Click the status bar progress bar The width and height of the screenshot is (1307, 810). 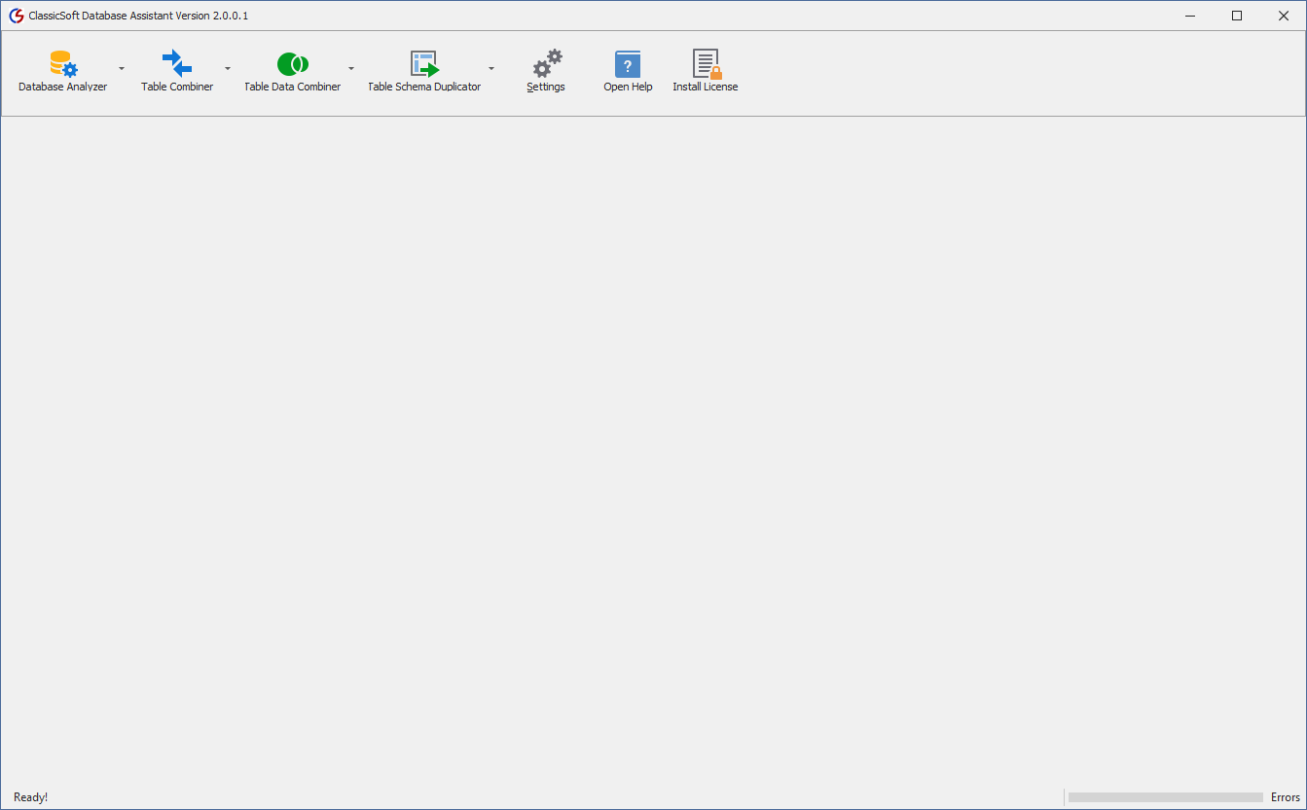pyautogui.click(x=1165, y=797)
